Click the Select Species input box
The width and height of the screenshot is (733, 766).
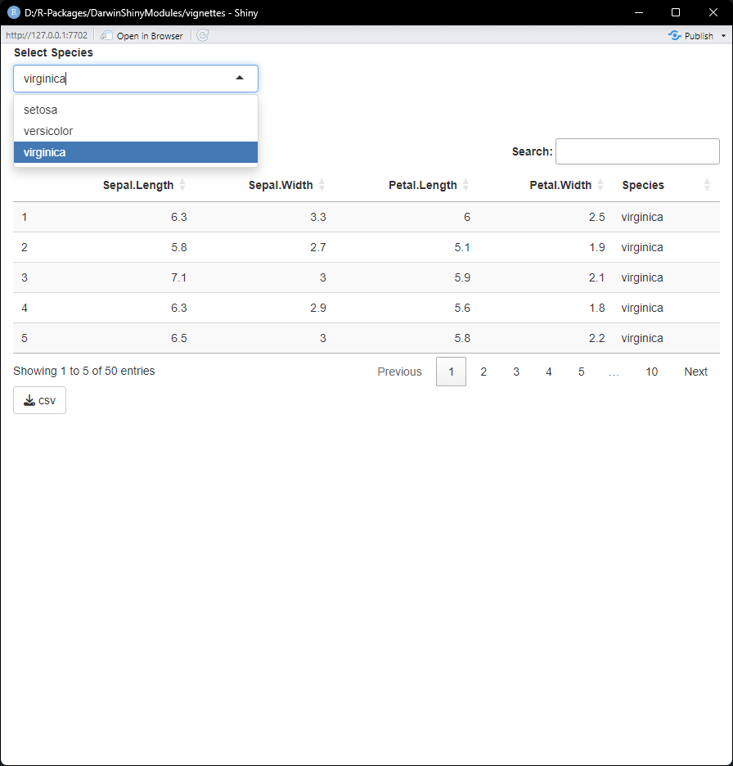coord(136,79)
